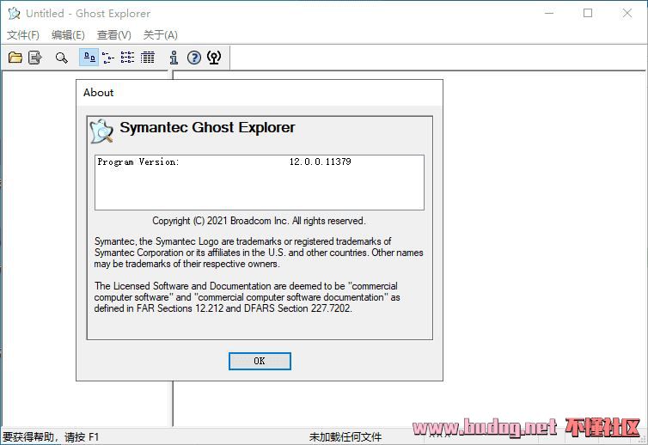Viewport: 648px width, 445px height.
Task: Maximize the Ghost Explorer window
Action: 588,14
